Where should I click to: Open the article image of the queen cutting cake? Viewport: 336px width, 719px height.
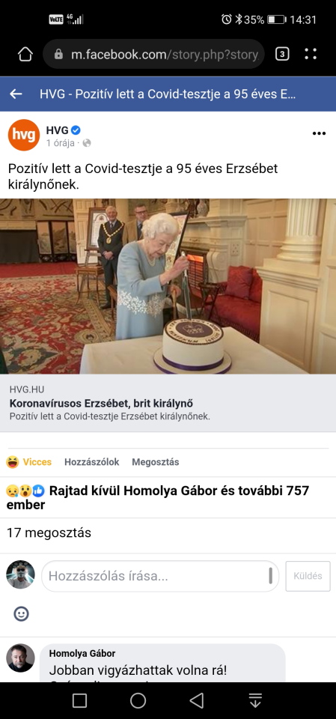pos(168,286)
